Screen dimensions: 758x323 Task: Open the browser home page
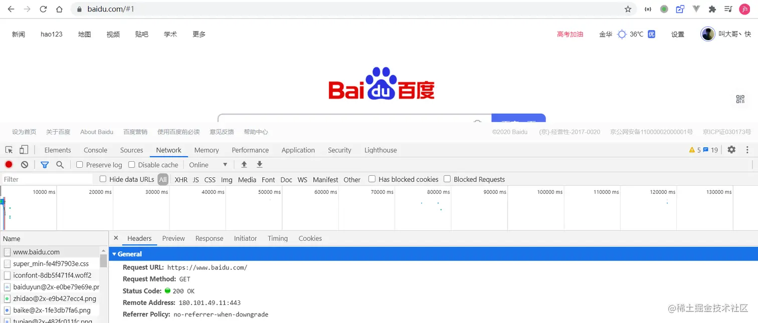point(59,9)
